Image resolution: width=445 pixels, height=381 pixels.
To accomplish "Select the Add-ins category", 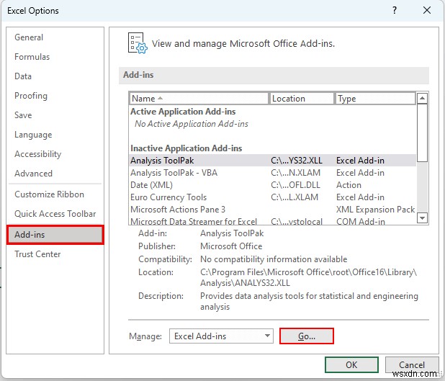I will 55,235.
